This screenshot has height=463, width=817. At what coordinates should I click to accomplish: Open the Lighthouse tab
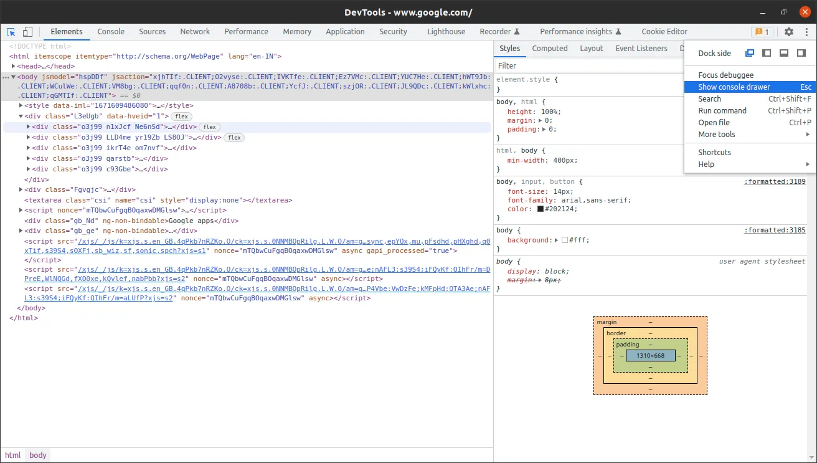pos(446,32)
